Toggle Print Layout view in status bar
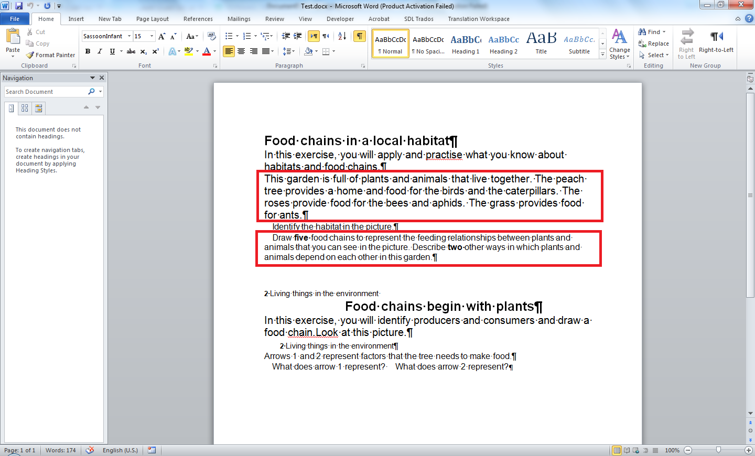Image resolution: width=755 pixels, height=456 pixels. pyautogui.click(x=617, y=450)
